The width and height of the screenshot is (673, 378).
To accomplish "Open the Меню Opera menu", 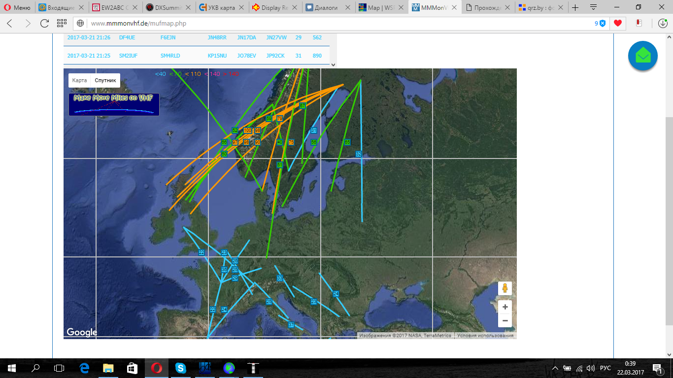I will (x=17, y=7).
